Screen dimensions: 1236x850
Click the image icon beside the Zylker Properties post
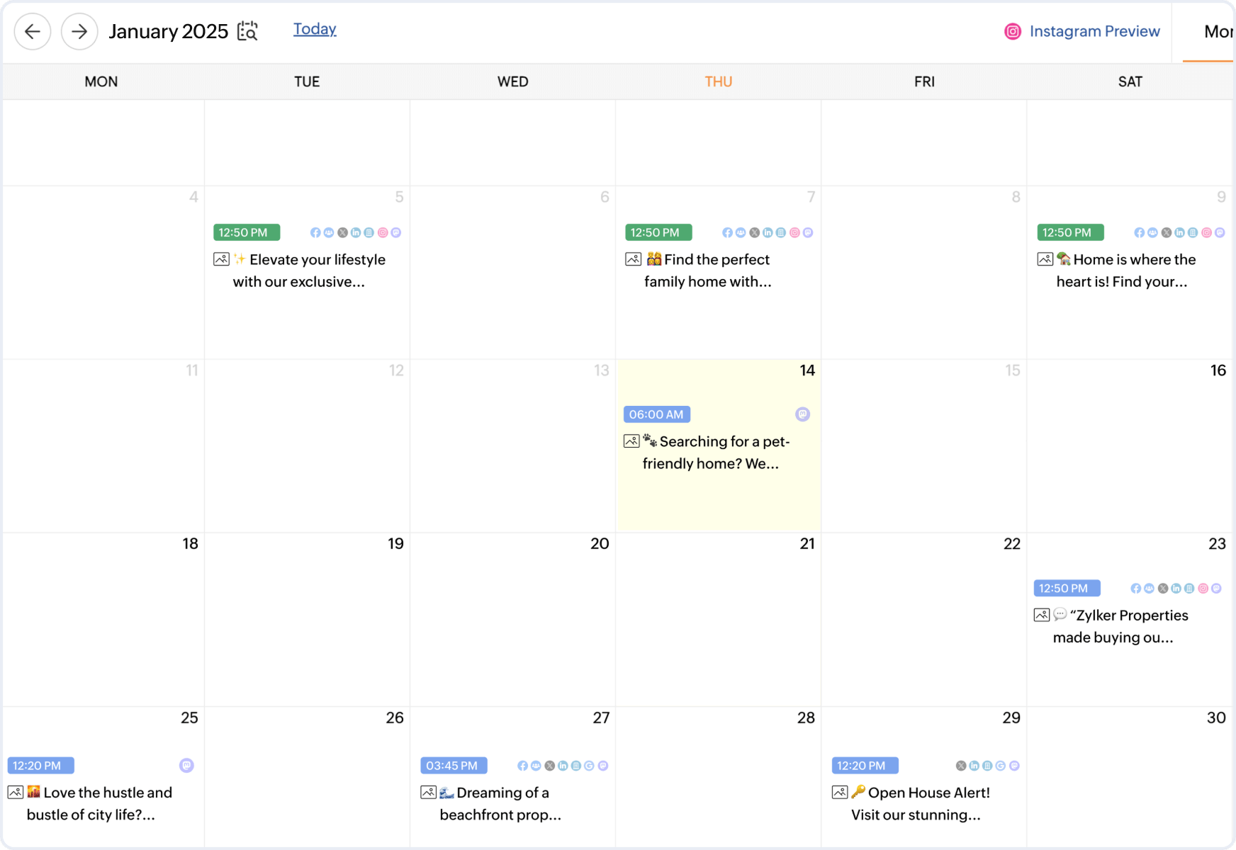click(1041, 615)
